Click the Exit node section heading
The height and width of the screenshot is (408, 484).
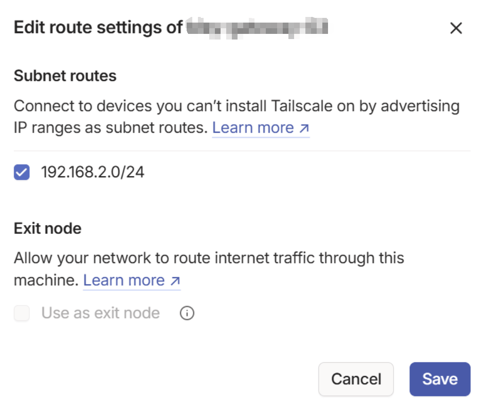48,229
